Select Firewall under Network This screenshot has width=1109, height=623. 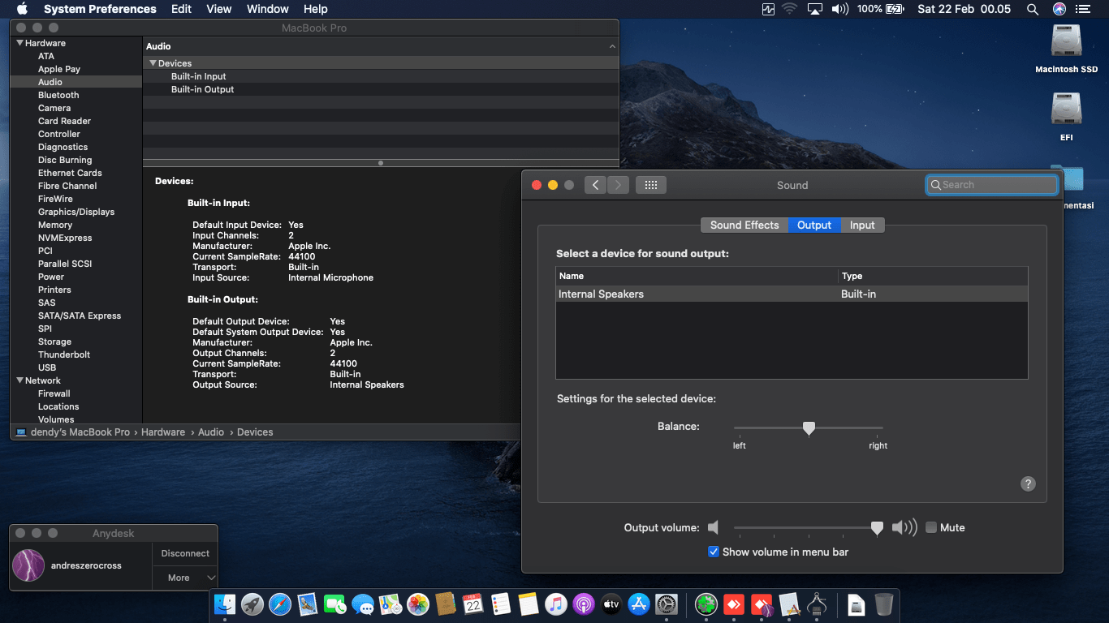tap(54, 393)
